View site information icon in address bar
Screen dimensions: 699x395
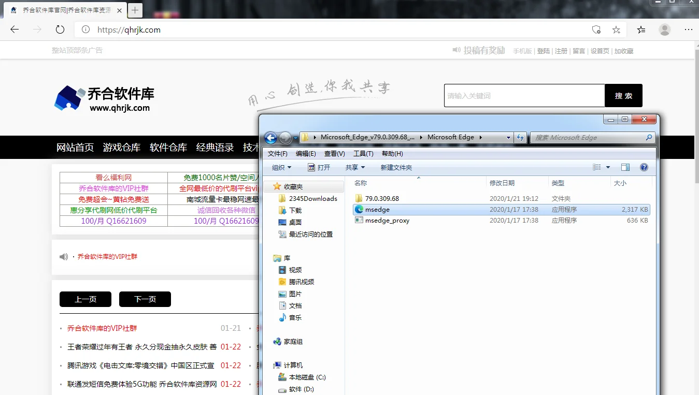pyautogui.click(x=86, y=30)
